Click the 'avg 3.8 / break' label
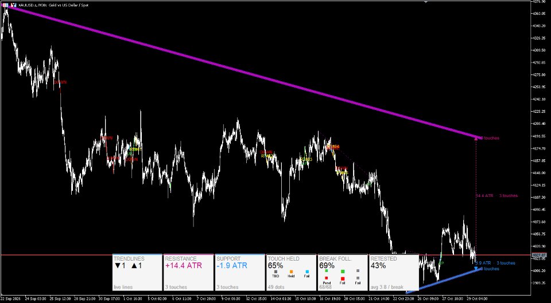The image size is (551, 303). [387, 287]
